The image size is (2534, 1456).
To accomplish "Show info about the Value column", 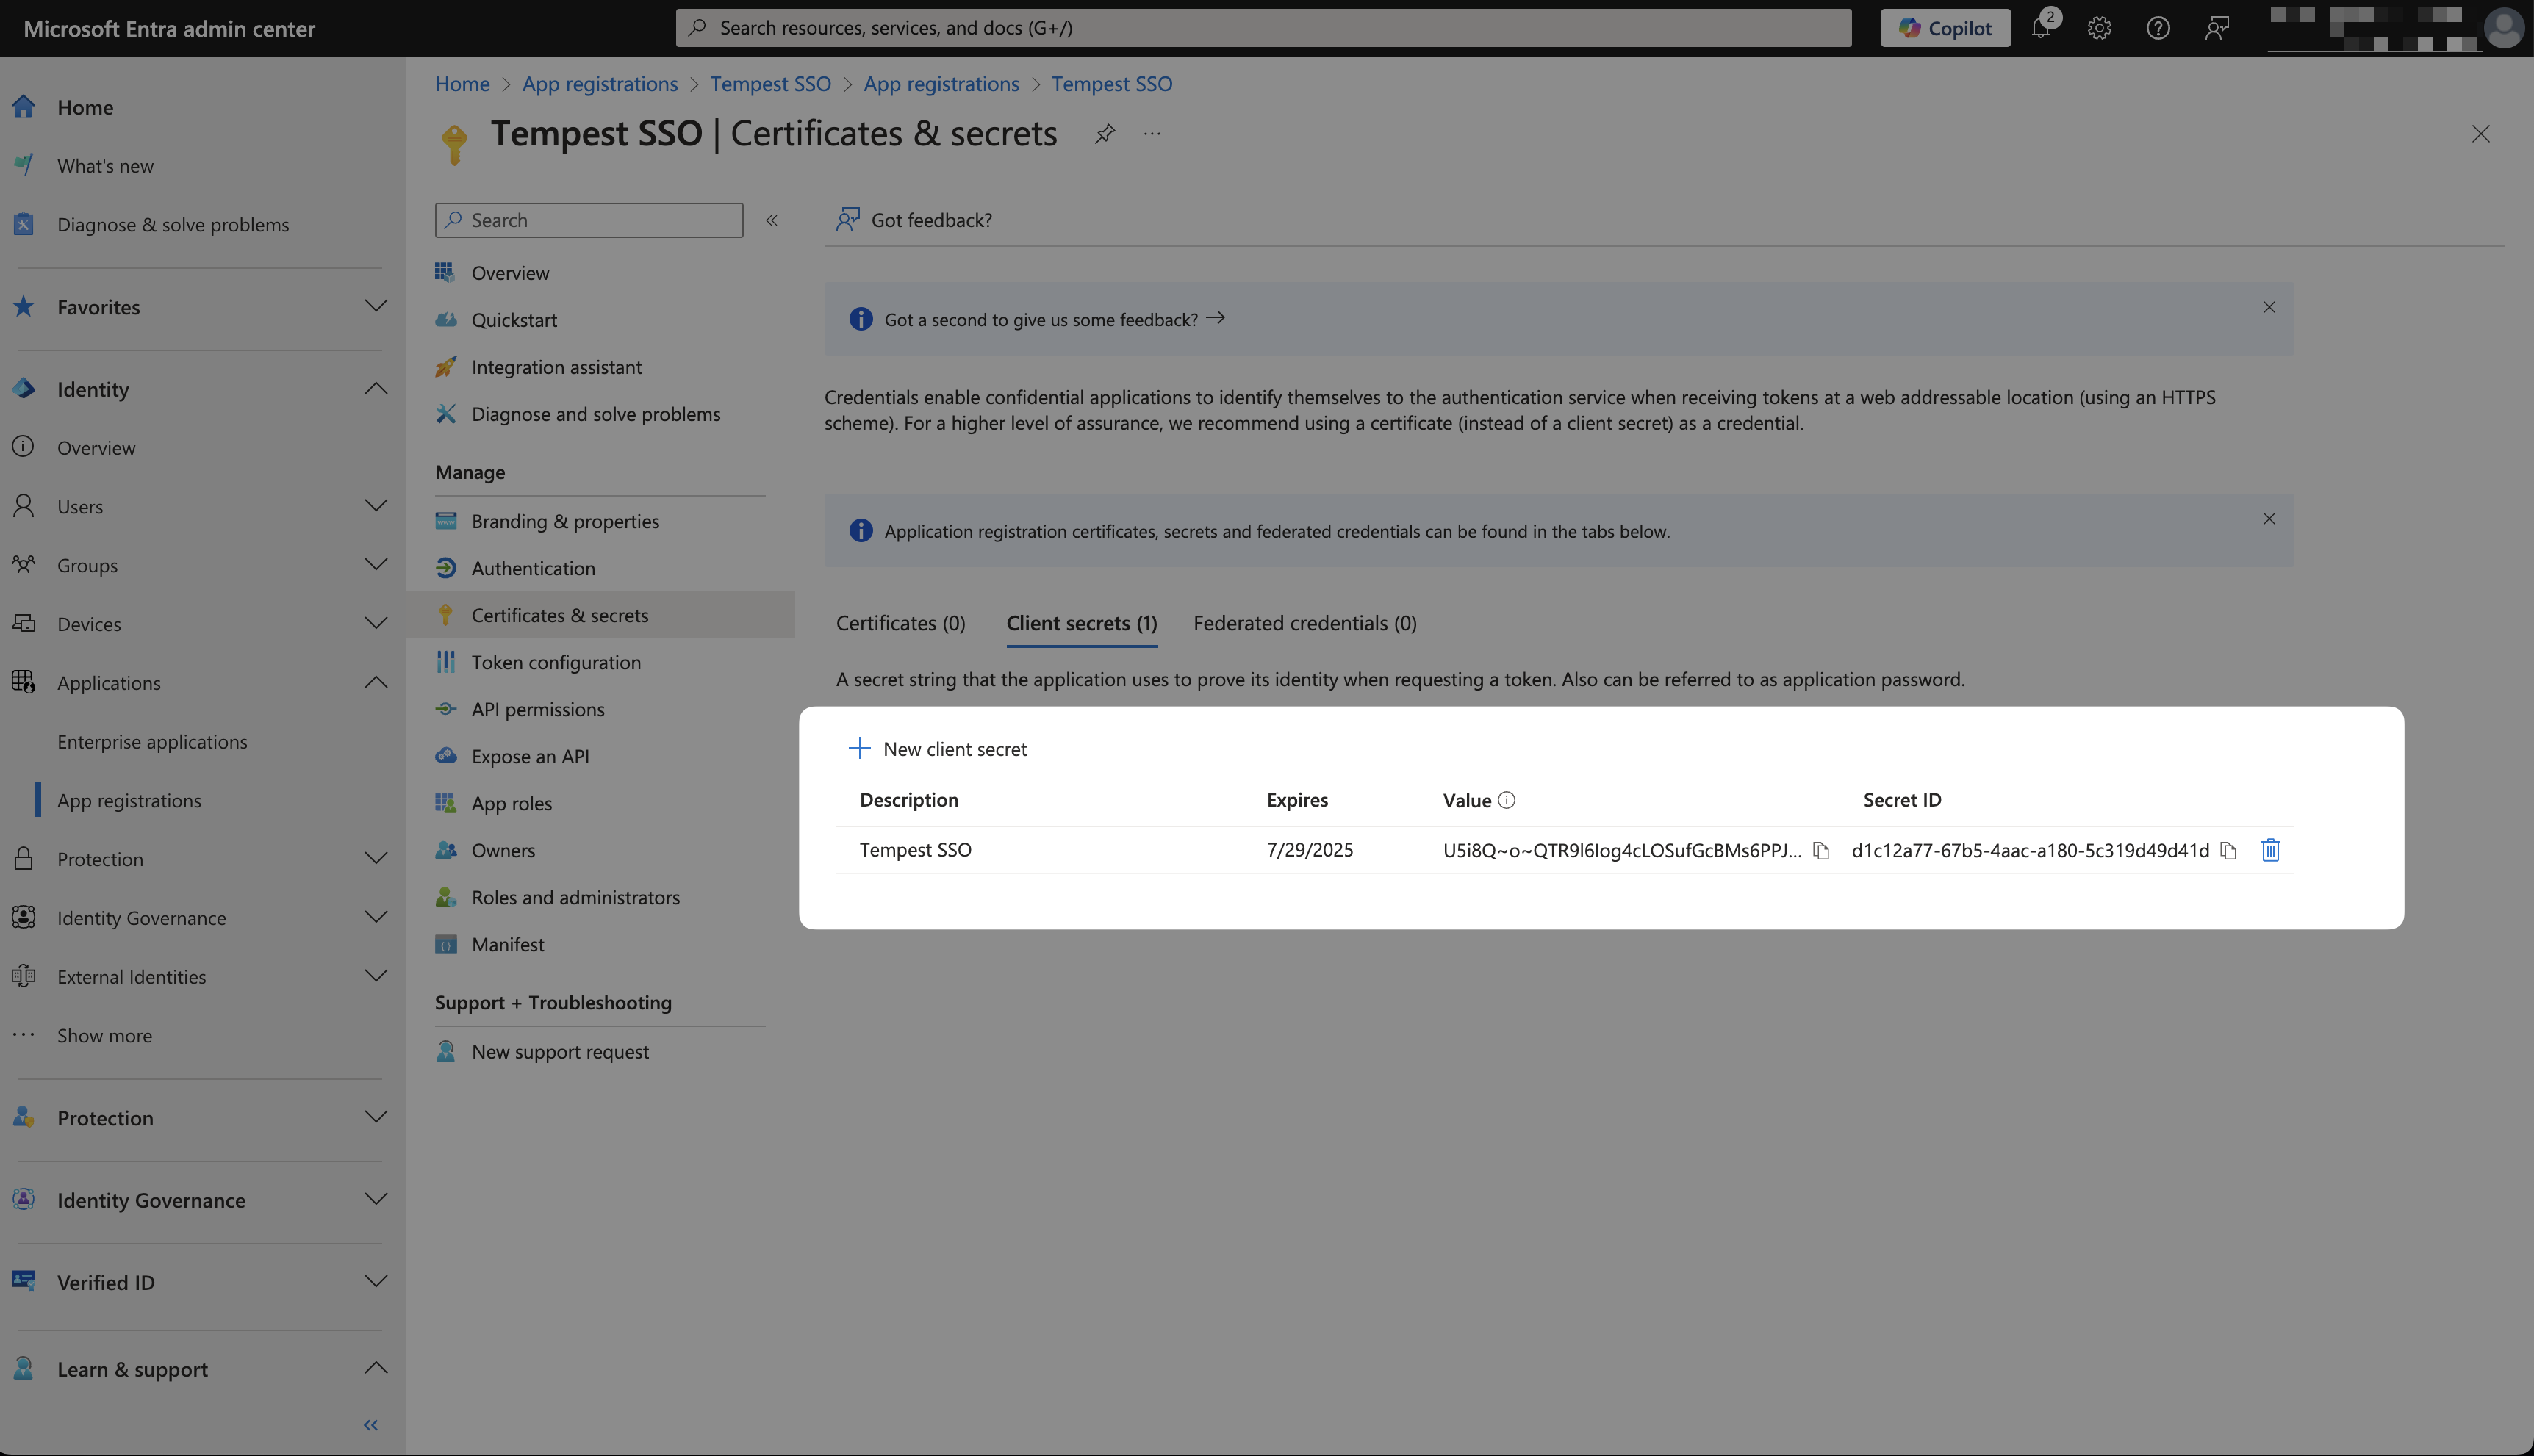I will click(x=1507, y=800).
